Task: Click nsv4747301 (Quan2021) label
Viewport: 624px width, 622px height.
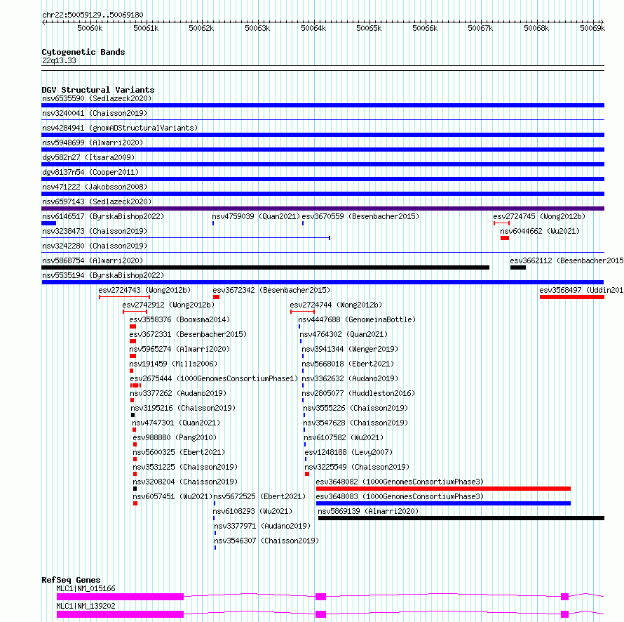Action: click(176, 423)
